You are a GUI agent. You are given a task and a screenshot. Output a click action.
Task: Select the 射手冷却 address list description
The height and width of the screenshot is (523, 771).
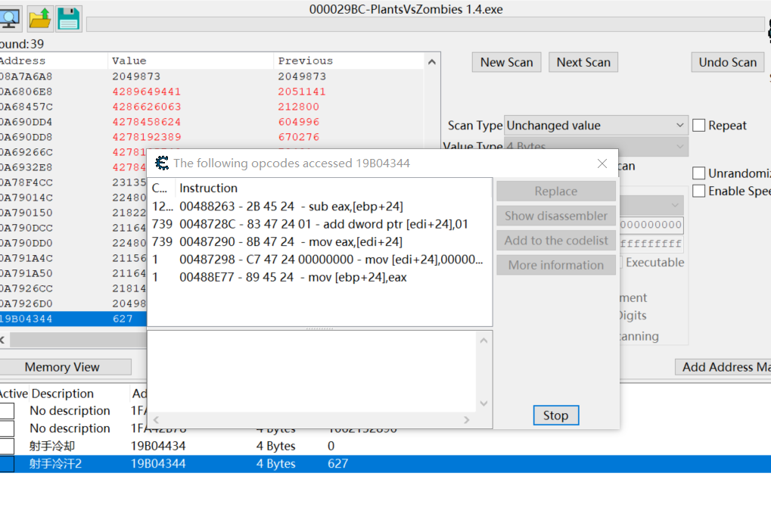(x=51, y=447)
